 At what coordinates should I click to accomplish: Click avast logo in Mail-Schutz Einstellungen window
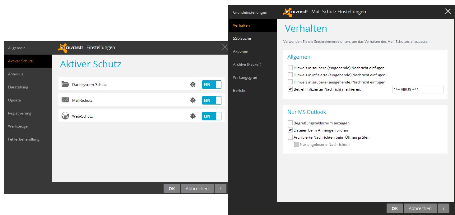pyautogui.click(x=295, y=12)
